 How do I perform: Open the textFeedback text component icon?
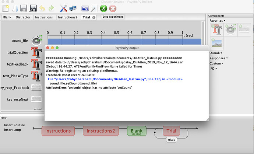pos(36,64)
